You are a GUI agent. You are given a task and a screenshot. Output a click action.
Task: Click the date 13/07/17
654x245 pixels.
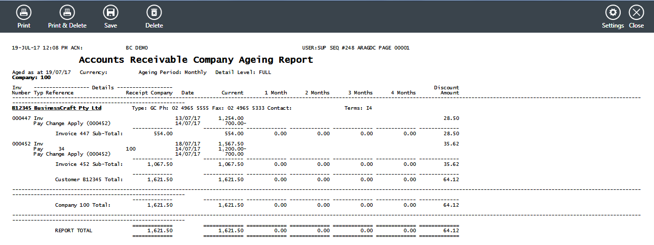click(188, 118)
